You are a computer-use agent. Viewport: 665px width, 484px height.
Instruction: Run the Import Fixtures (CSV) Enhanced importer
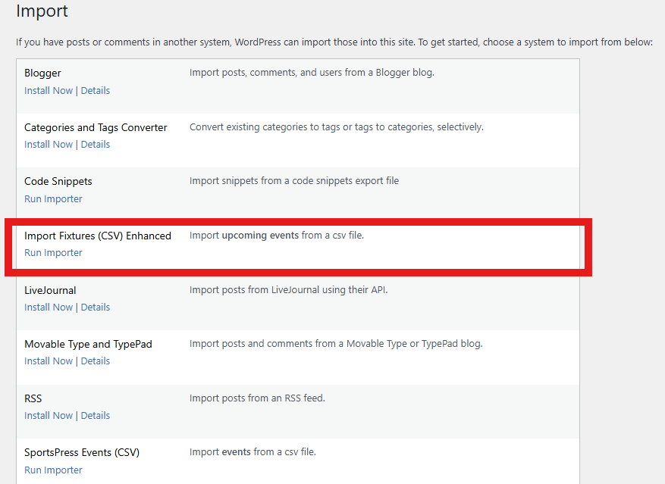point(53,252)
